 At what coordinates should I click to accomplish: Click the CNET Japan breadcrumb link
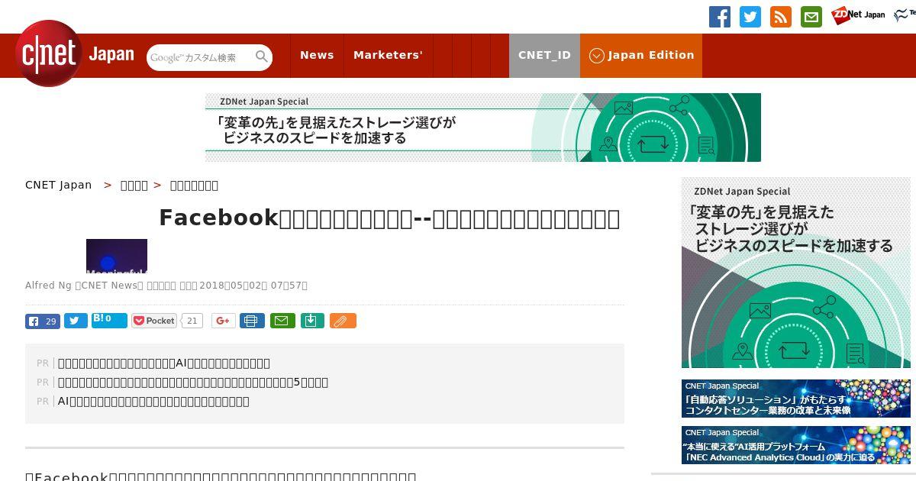point(59,185)
